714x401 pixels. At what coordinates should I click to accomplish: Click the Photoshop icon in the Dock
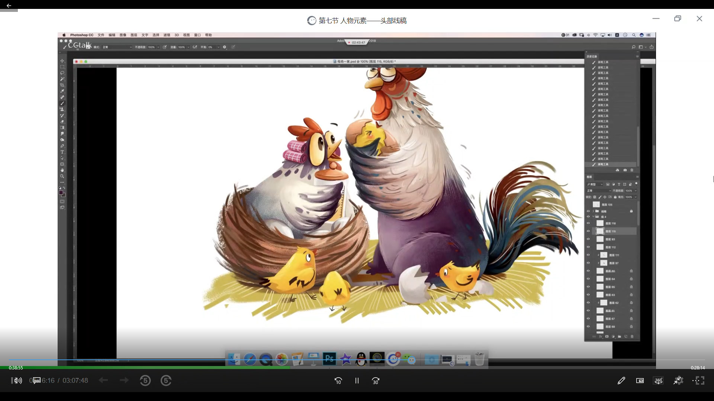(329, 359)
